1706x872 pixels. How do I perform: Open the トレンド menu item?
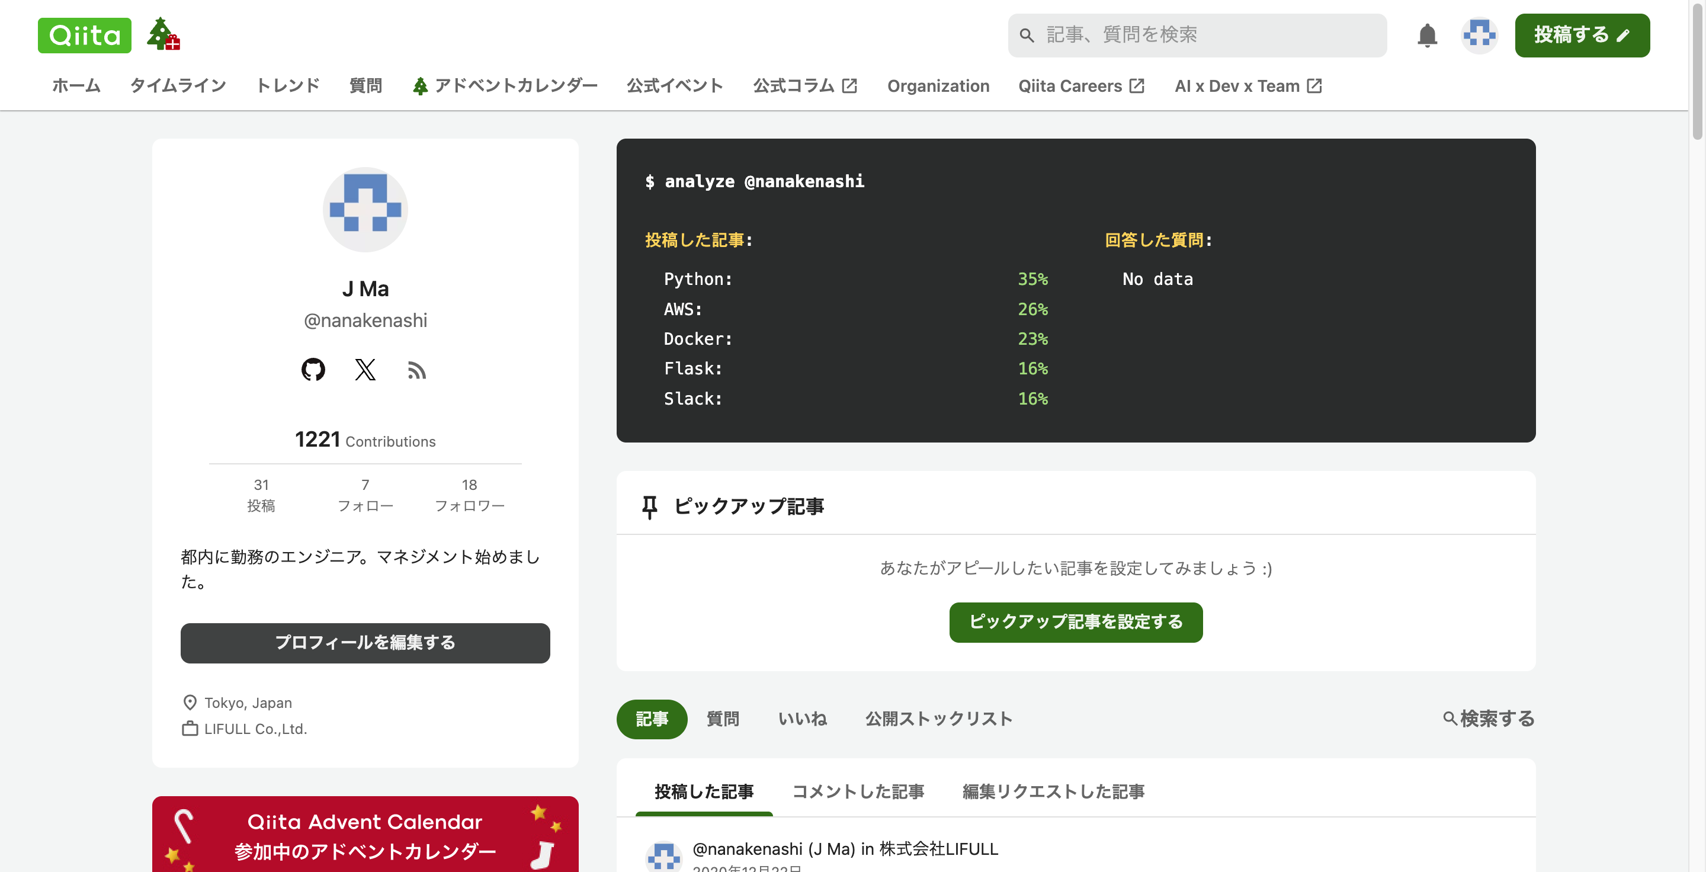click(x=287, y=85)
